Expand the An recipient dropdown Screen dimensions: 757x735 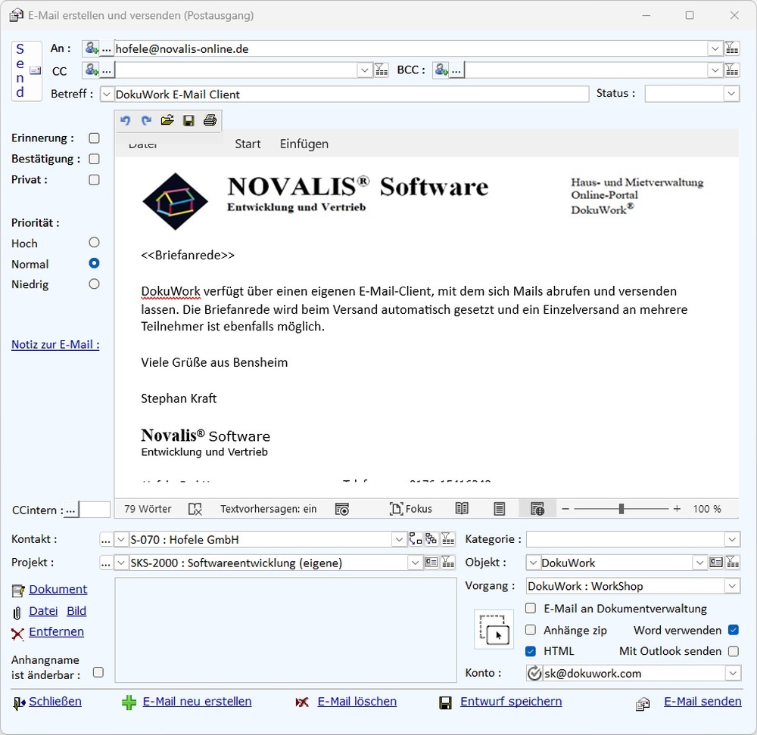(x=715, y=48)
